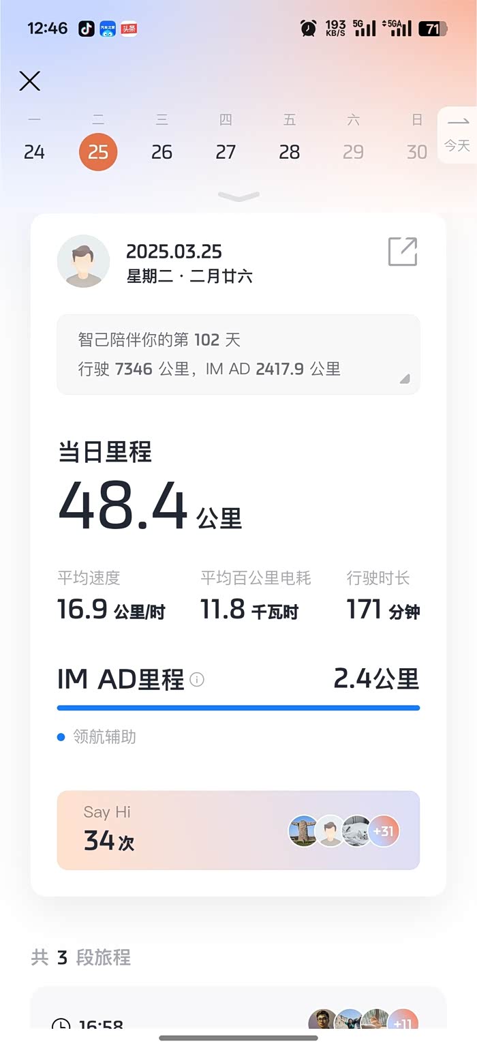The height and width of the screenshot is (1050, 477).
Task: Open the info icon beside IM AD里程
Action: (x=197, y=680)
